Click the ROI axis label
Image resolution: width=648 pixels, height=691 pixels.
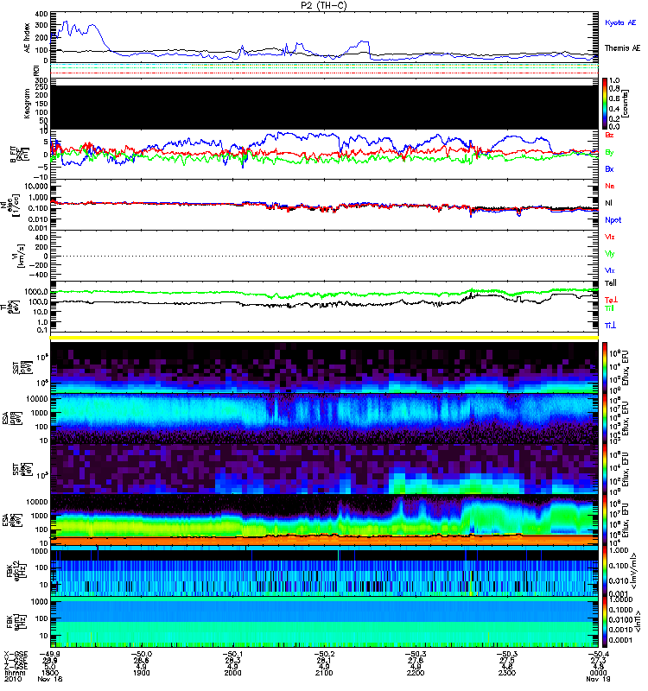(37, 70)
